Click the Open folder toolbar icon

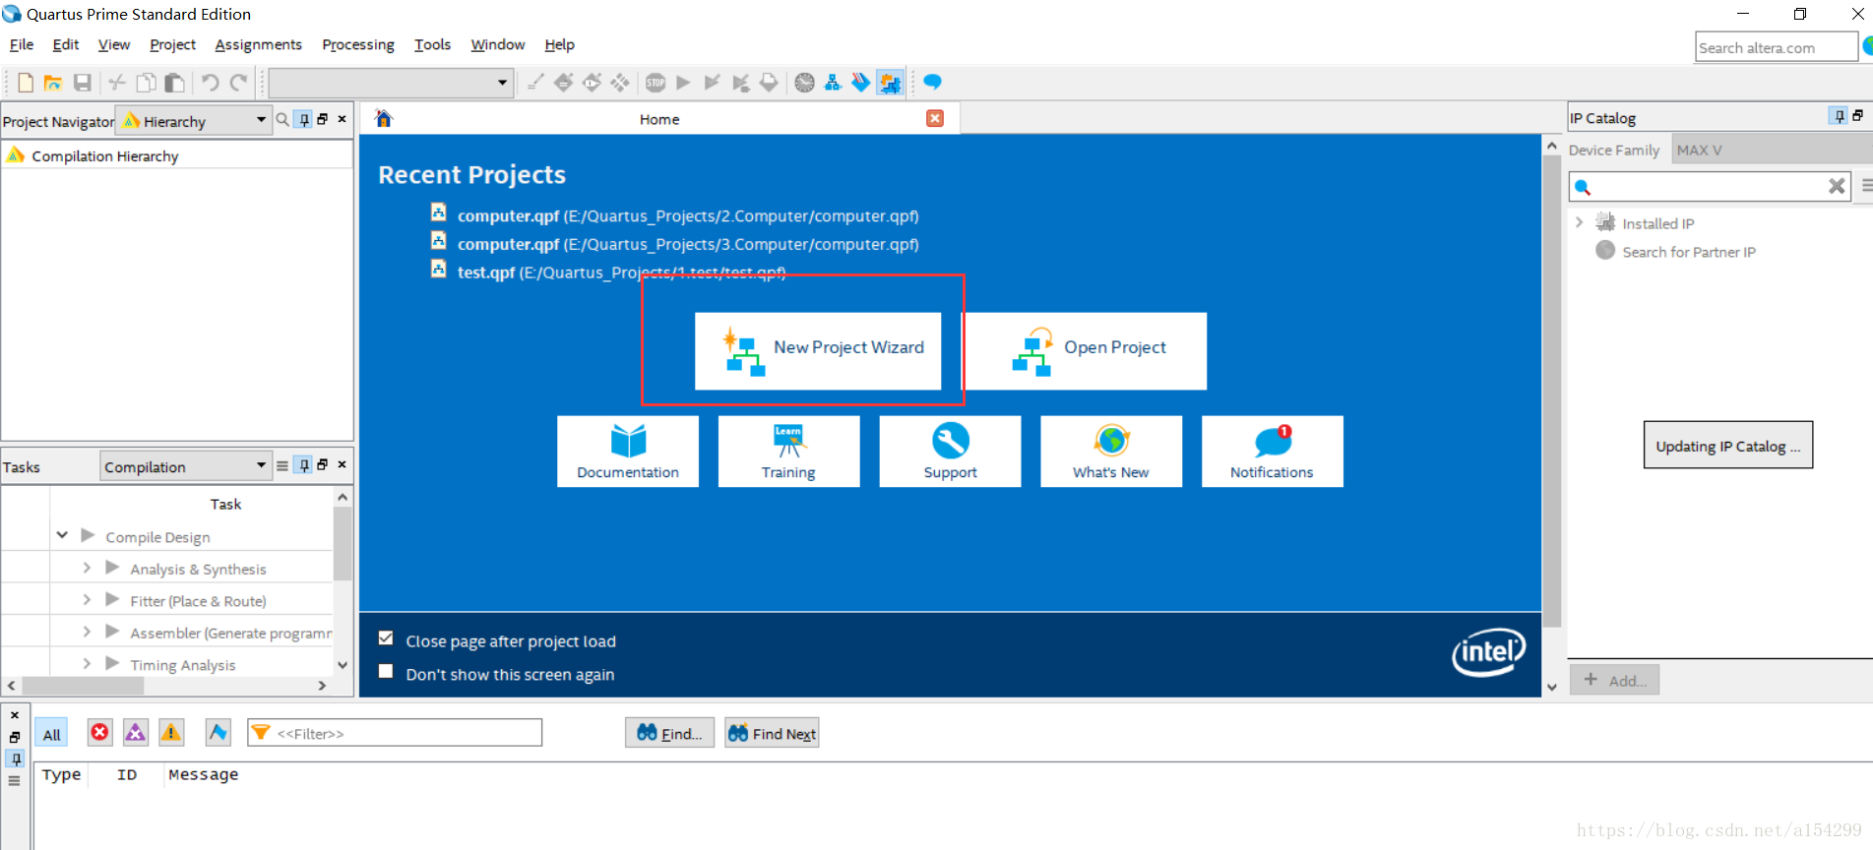(53, 83)
